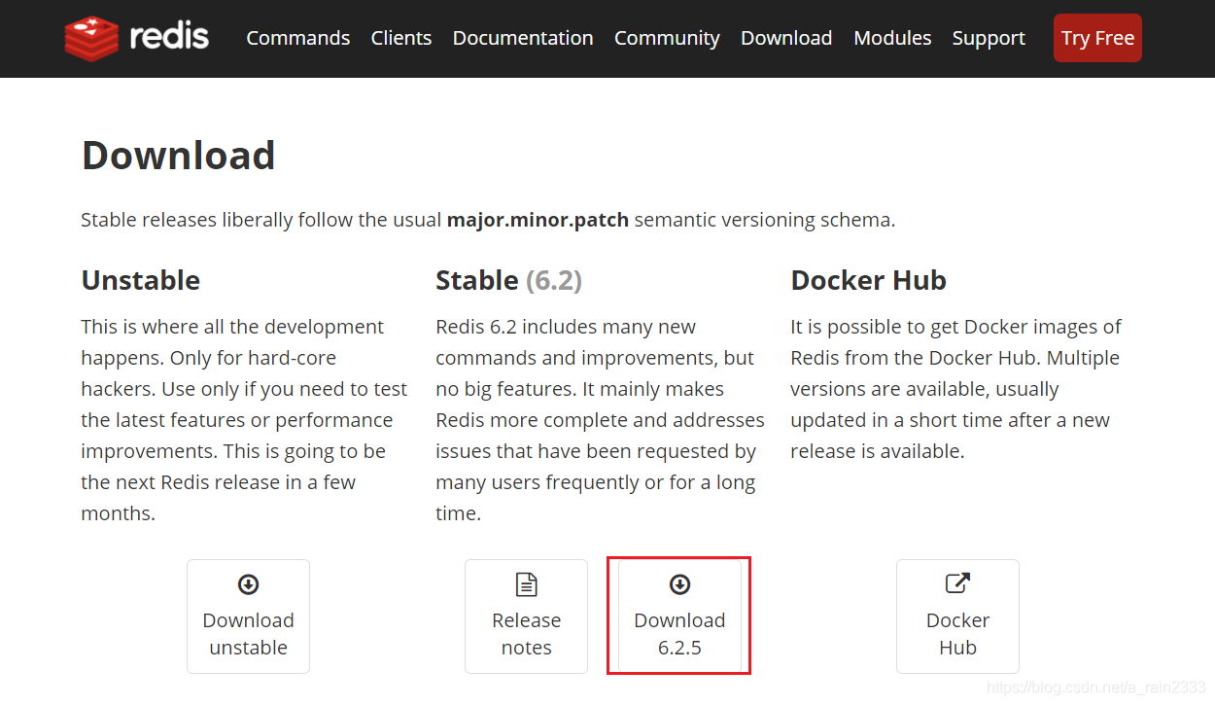Click the download arrow icon for unstable
This screenshot has width=1215, height=705.
pos(248,584)
